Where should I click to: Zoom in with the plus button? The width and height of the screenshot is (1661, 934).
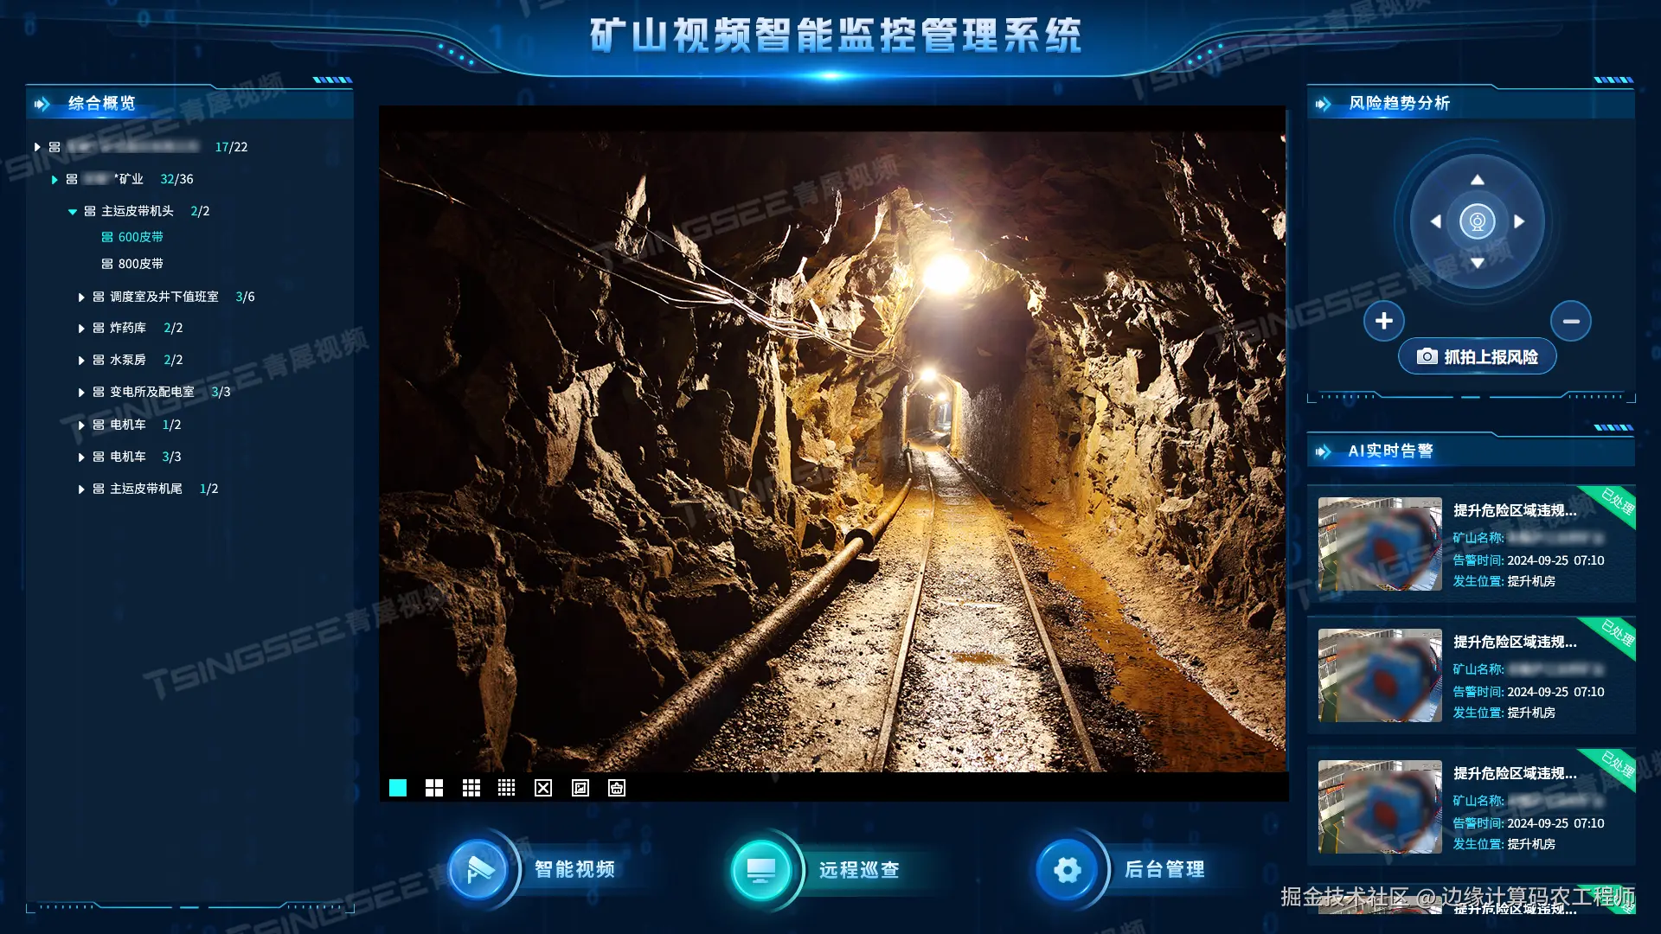pyautogui.click(x=1384, y=321)
